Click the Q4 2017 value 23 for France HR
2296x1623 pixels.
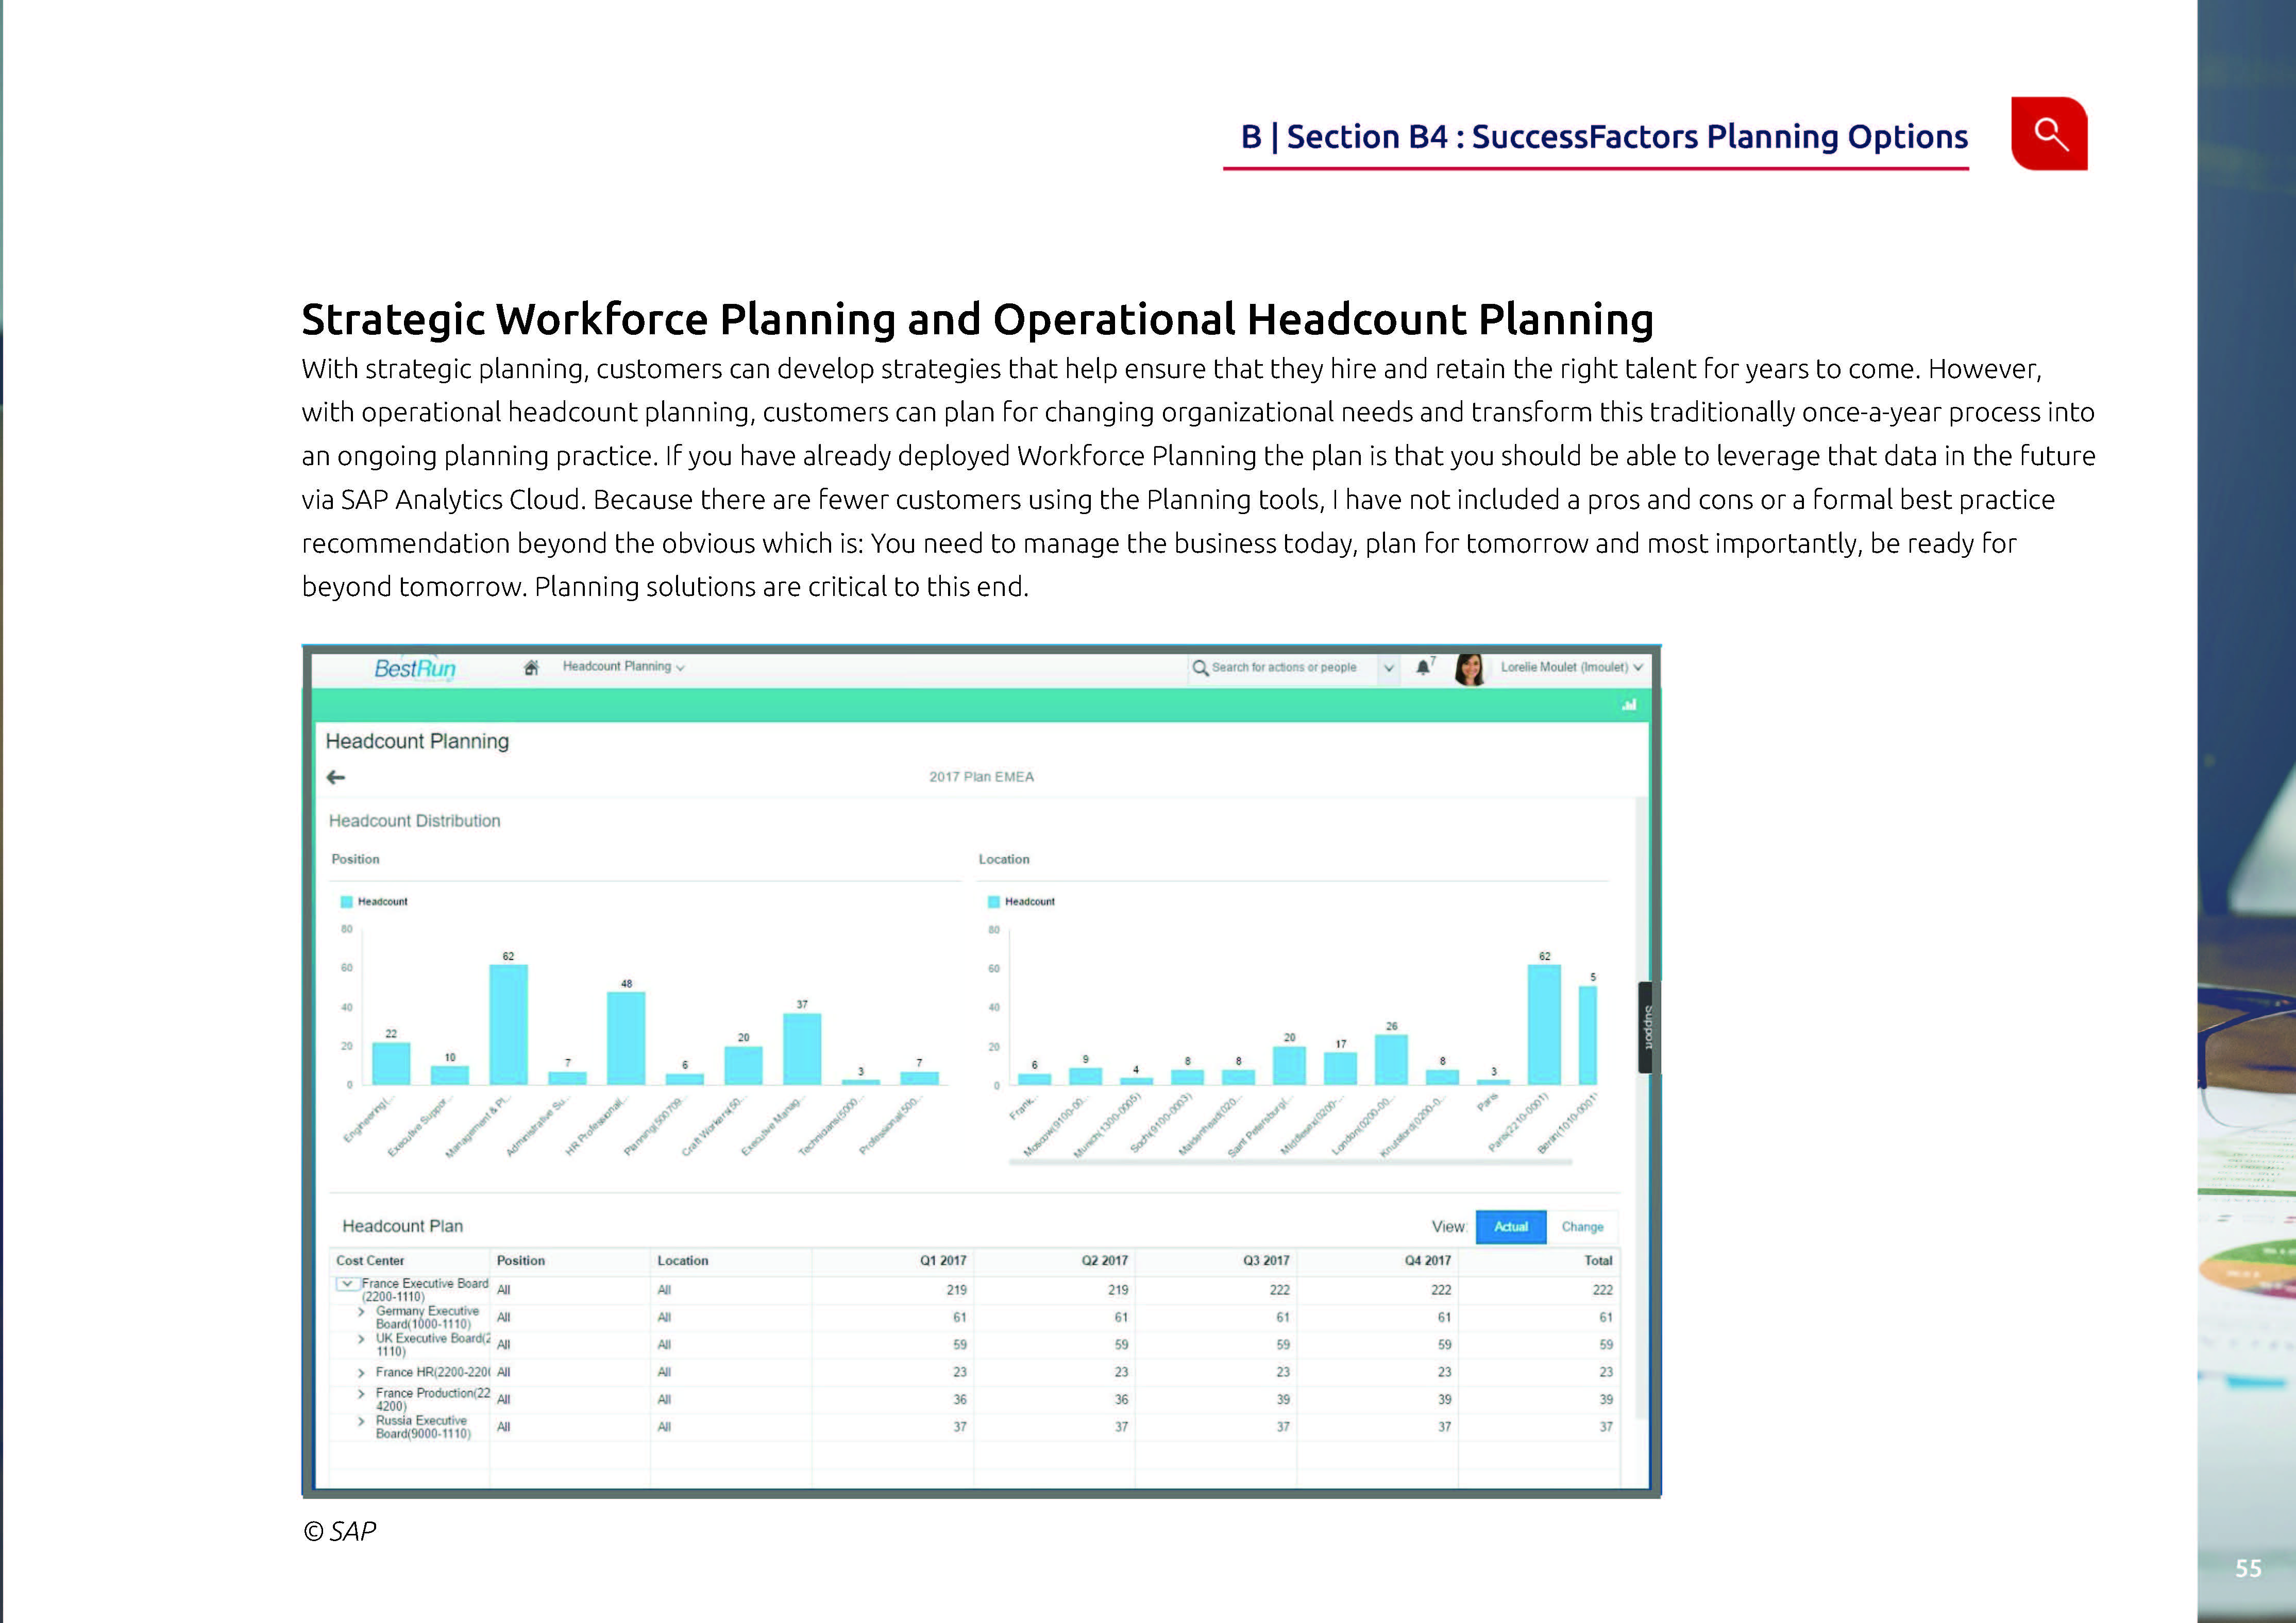pos(1444,1372)
